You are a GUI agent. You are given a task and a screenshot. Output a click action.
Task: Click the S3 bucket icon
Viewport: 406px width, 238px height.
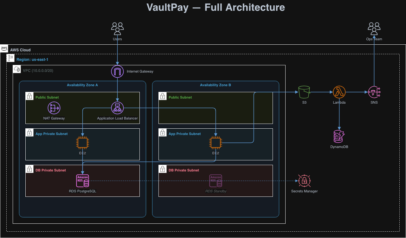[304, 92]
